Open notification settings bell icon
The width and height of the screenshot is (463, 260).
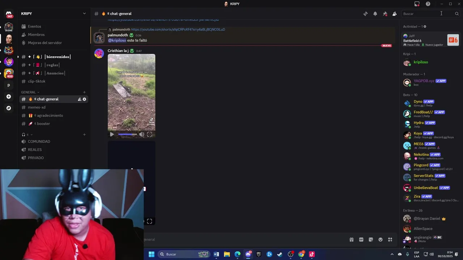[375, 14]
